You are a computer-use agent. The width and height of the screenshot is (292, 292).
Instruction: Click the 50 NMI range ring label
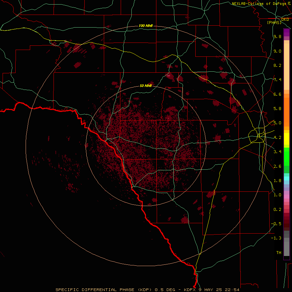(146, 86)
